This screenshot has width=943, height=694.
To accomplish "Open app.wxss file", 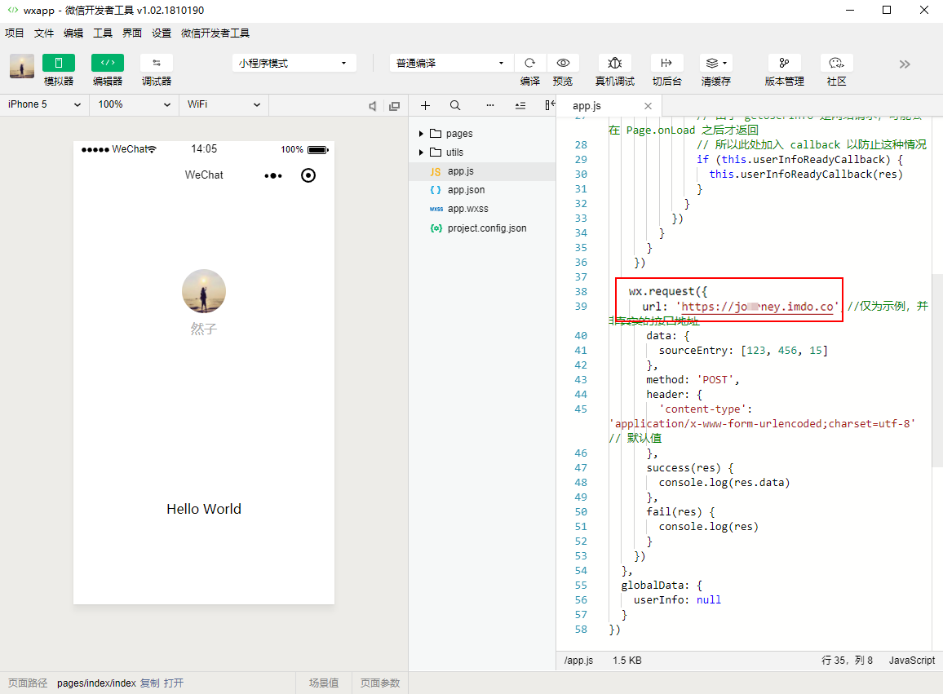I will point(482,209).
